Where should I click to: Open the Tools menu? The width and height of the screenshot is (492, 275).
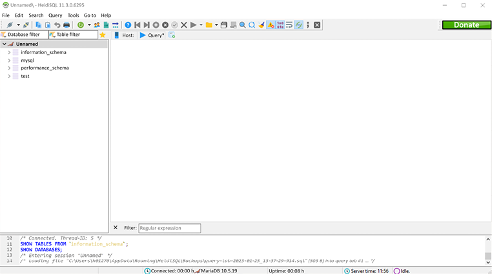(73, 15)
